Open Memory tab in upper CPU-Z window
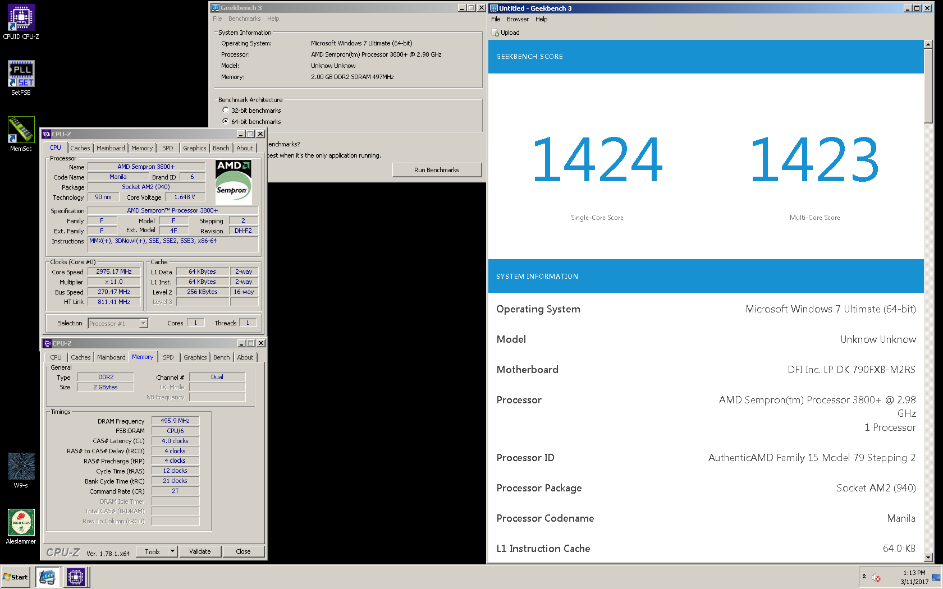The width and height of the screenshot is (943, 589). click(142, 148)
